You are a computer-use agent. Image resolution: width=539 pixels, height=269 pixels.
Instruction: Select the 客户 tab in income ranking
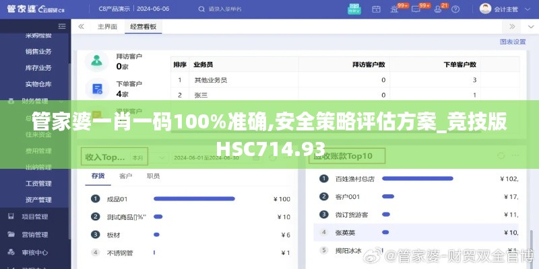click(x=125, y=176)
